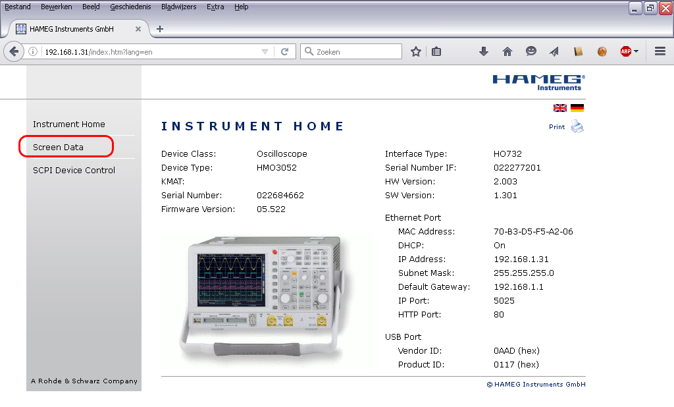Image resolution: width=674 pixels, height=407 pixels.
Task: Click the serial number 022684662
Action: pyautogui.click(x=280, y=196)
